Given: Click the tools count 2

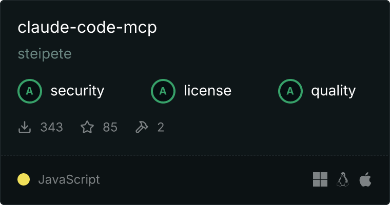Looking at the screenshot, I should tap(161, 127).
